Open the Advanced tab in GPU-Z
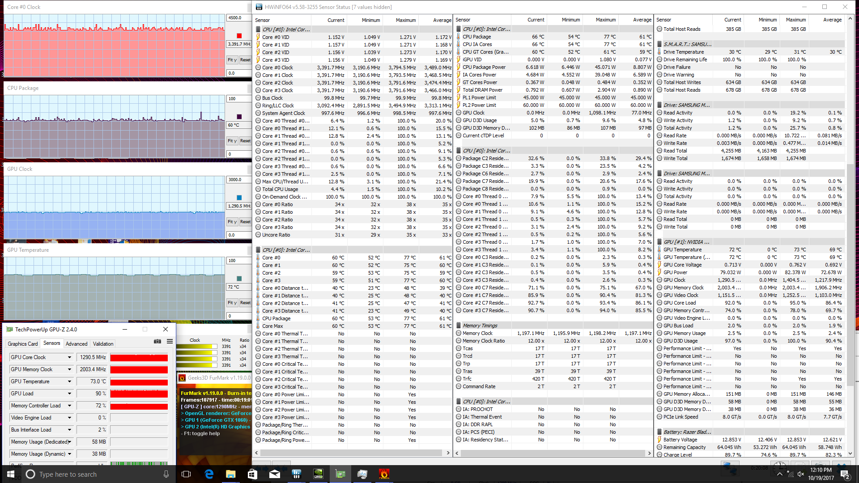The width and height of the screenshot is (859, 483). point(77,343)
